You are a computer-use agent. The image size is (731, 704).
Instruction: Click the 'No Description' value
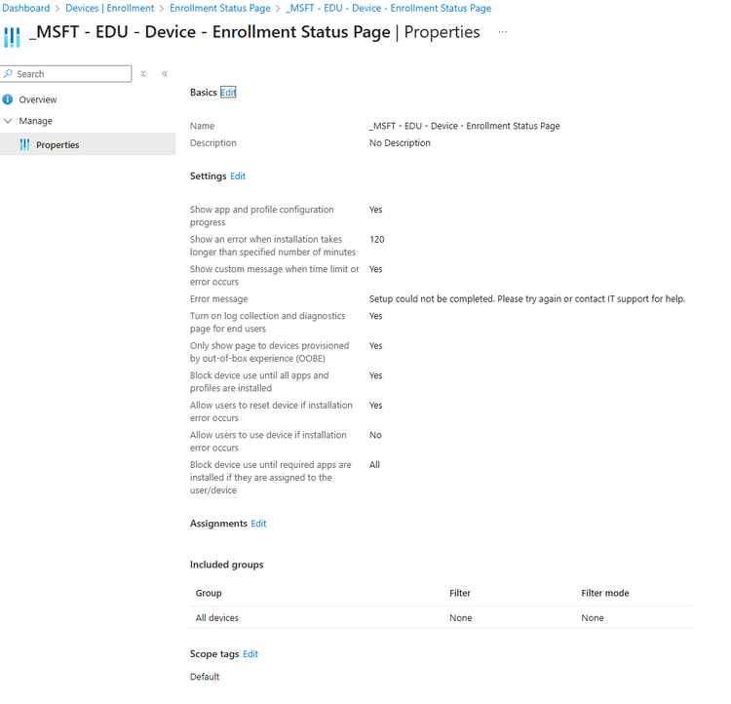pyautogui.click(x=400, y=142)
